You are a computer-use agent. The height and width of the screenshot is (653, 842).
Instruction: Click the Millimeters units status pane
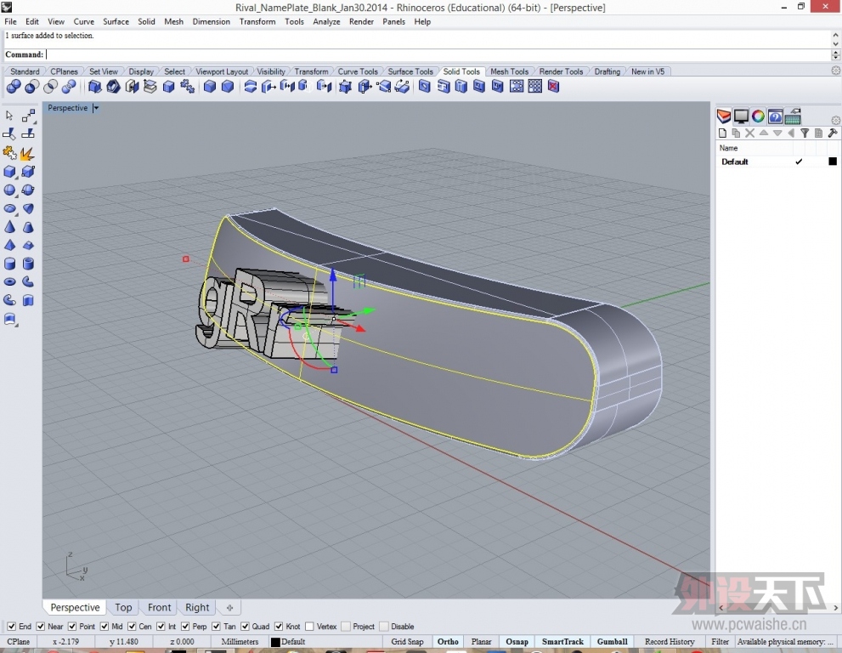[240, 642]
